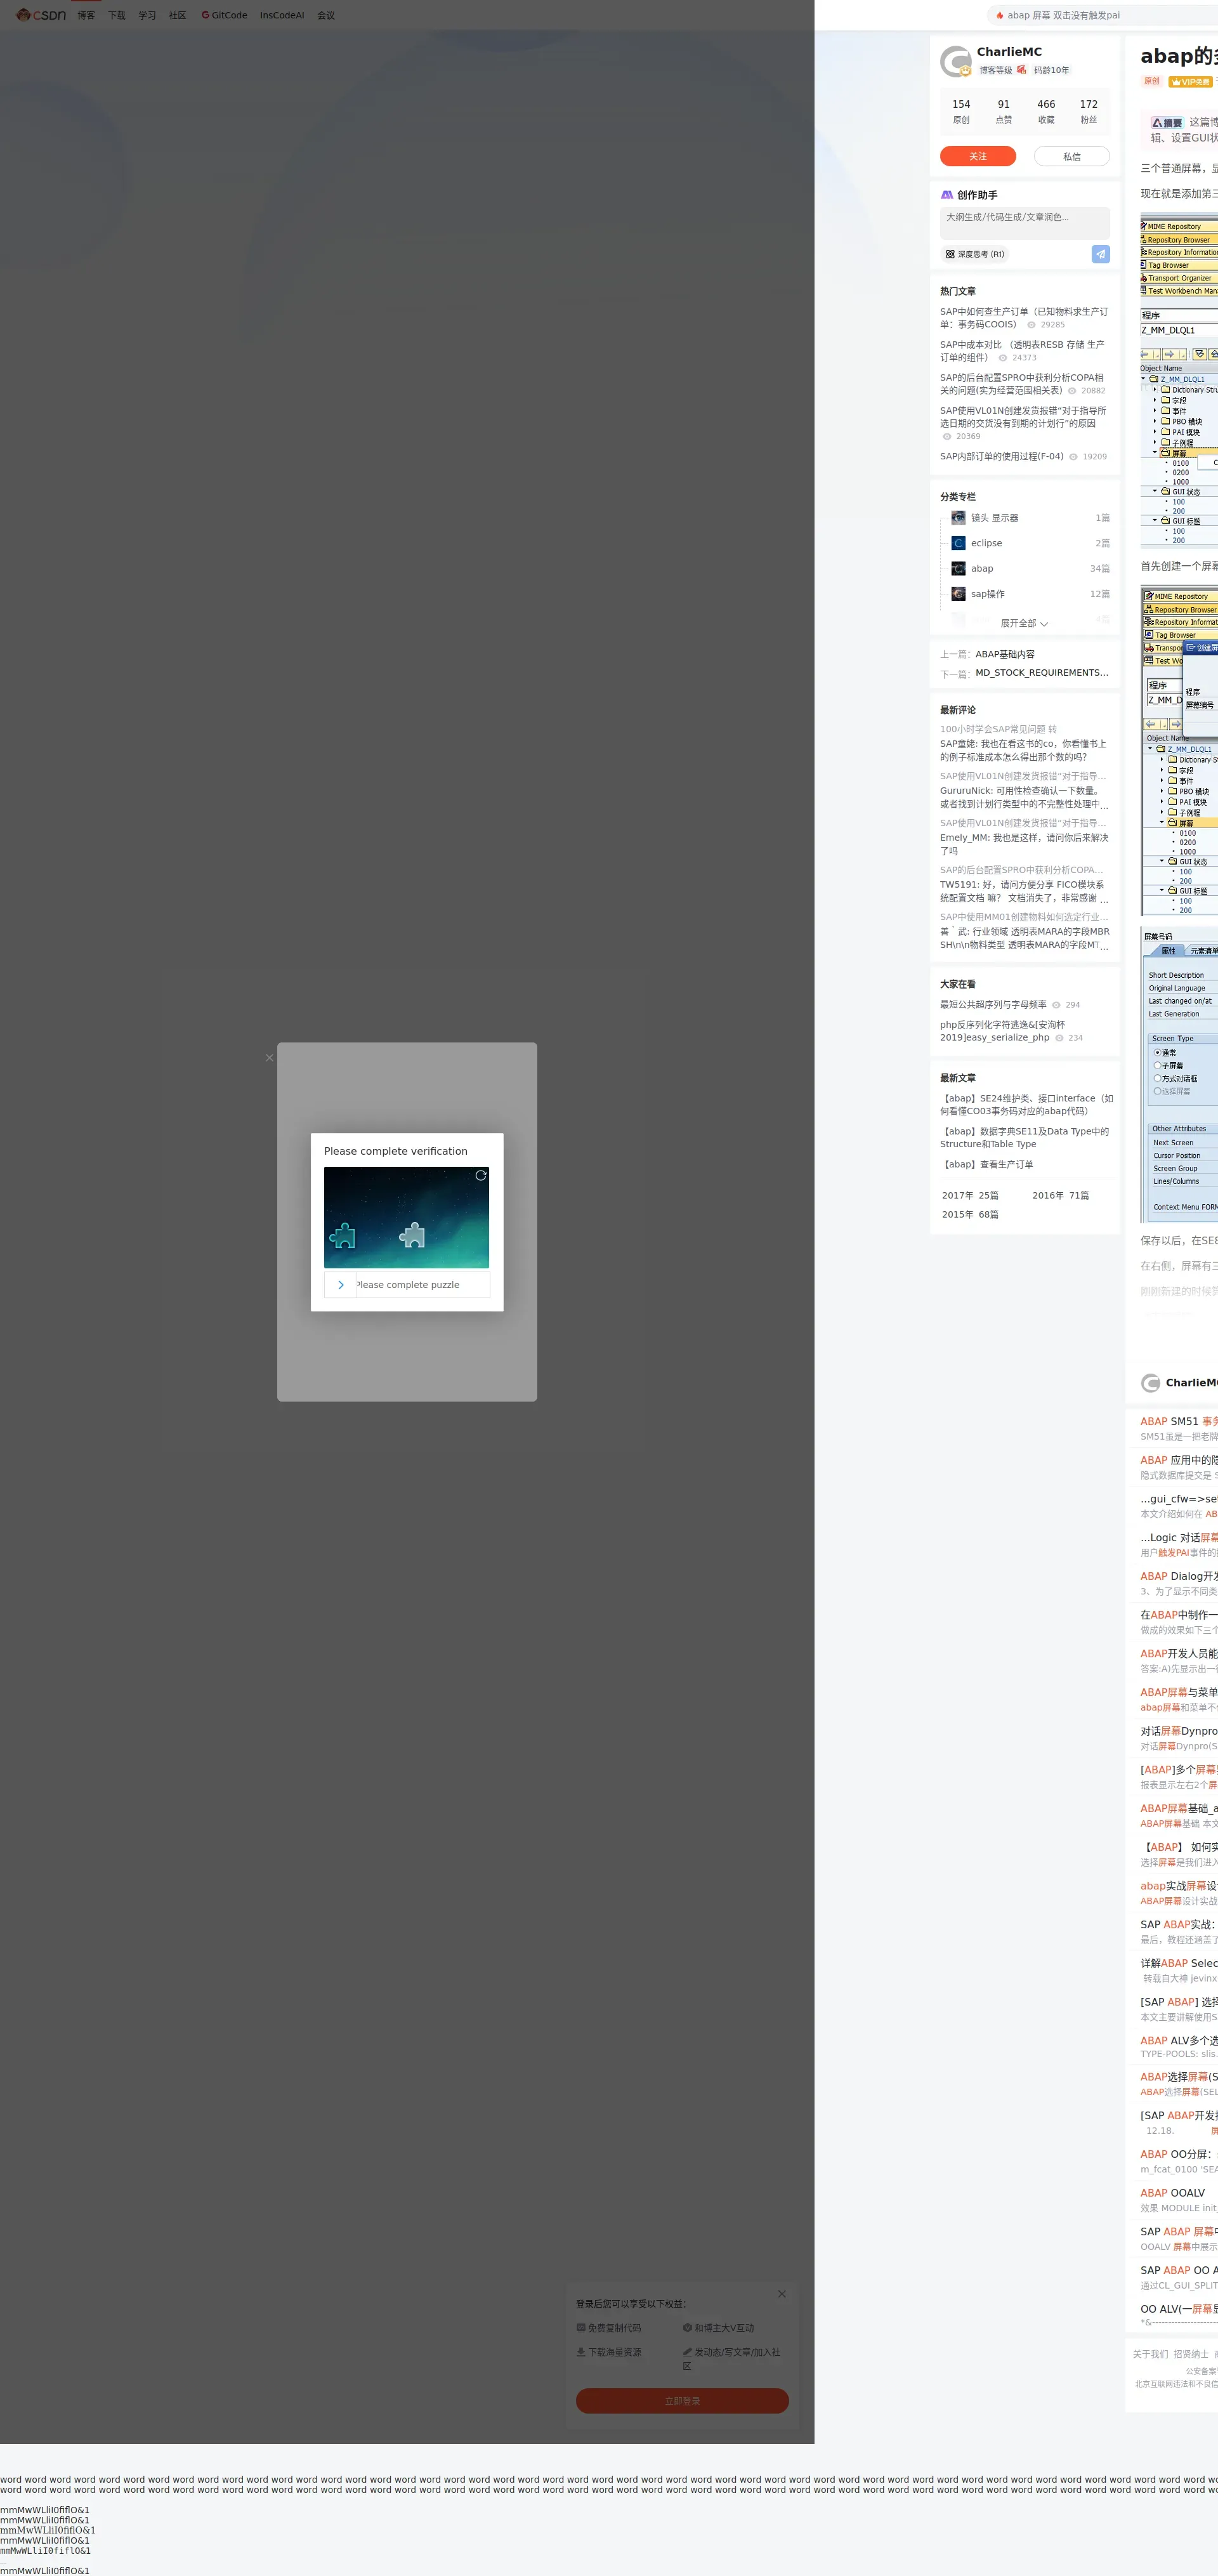Expand 展开全部 in category list
Viewport: 1218px width, 2576px height.
[1023, 623]
